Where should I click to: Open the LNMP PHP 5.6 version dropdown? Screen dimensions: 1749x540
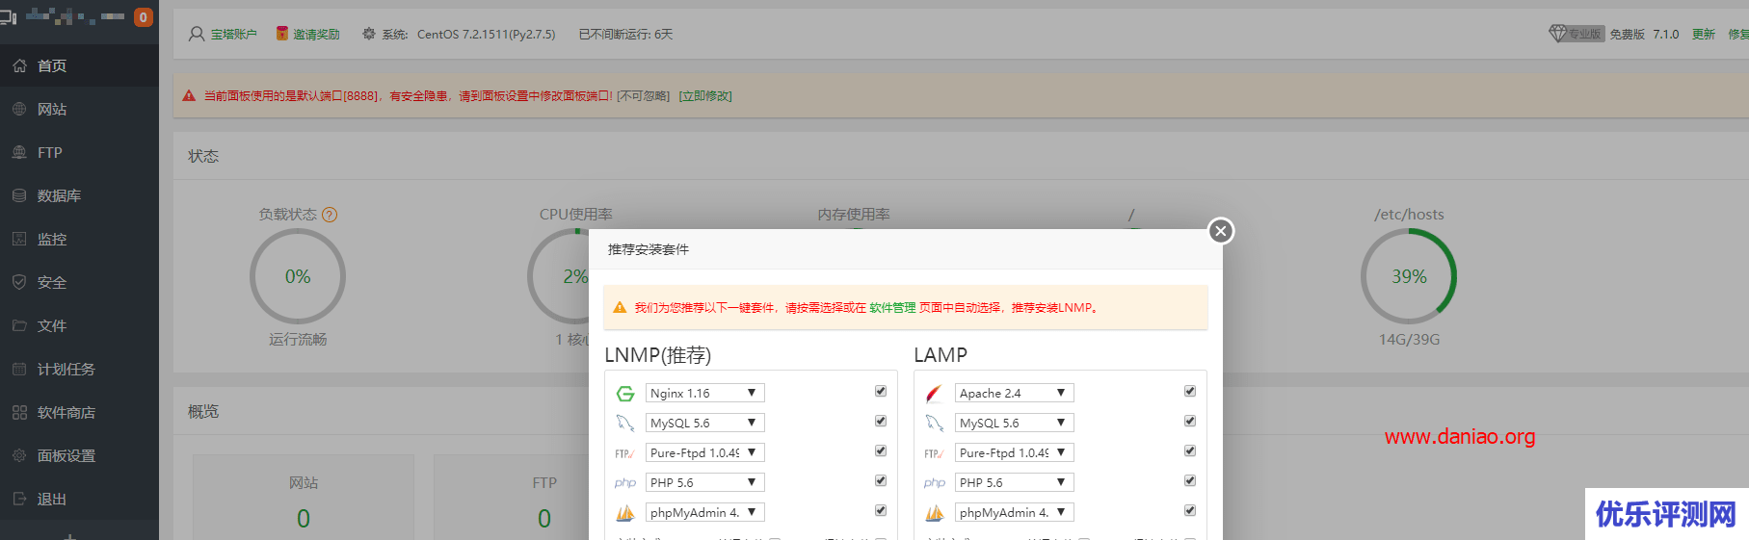705,482
